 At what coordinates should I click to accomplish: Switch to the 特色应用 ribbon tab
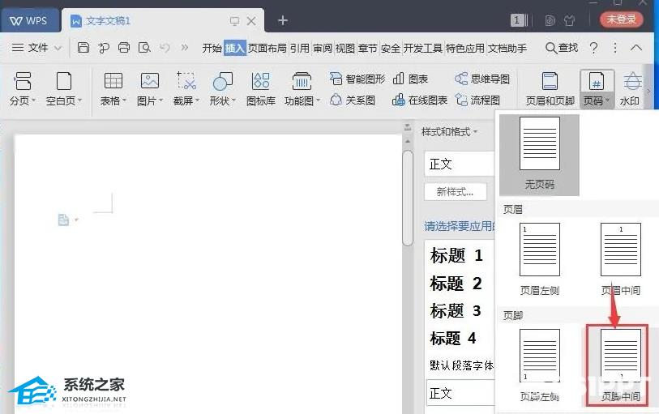[464, 48]
